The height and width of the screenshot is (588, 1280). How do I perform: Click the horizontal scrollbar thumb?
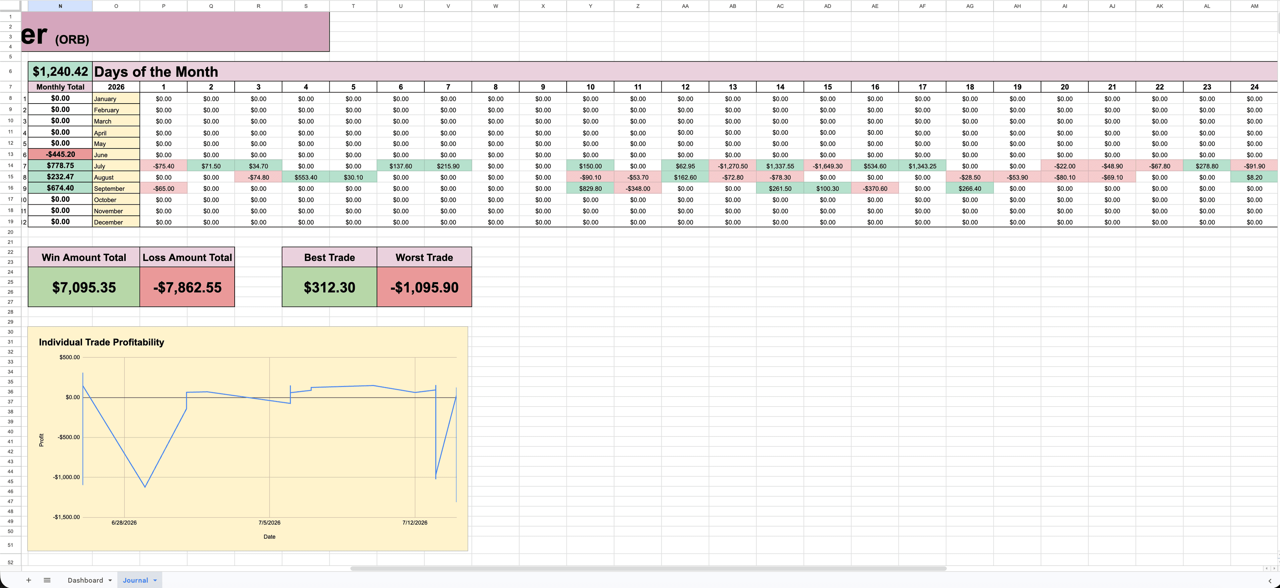tap(648, 568)
